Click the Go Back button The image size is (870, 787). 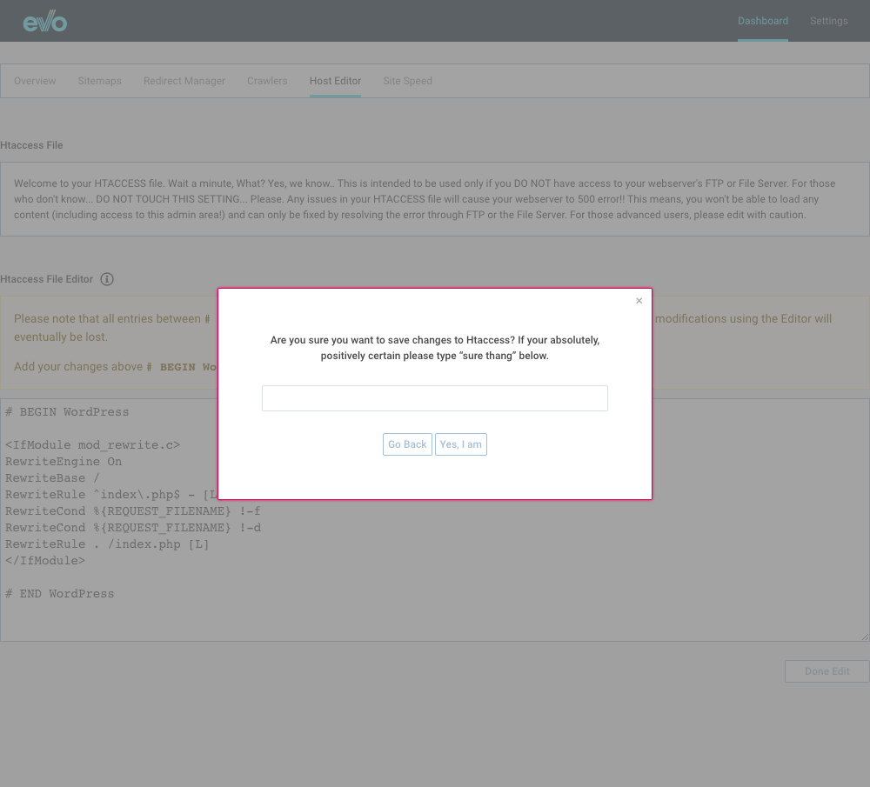pyautogui.click(x=407, y=444)
